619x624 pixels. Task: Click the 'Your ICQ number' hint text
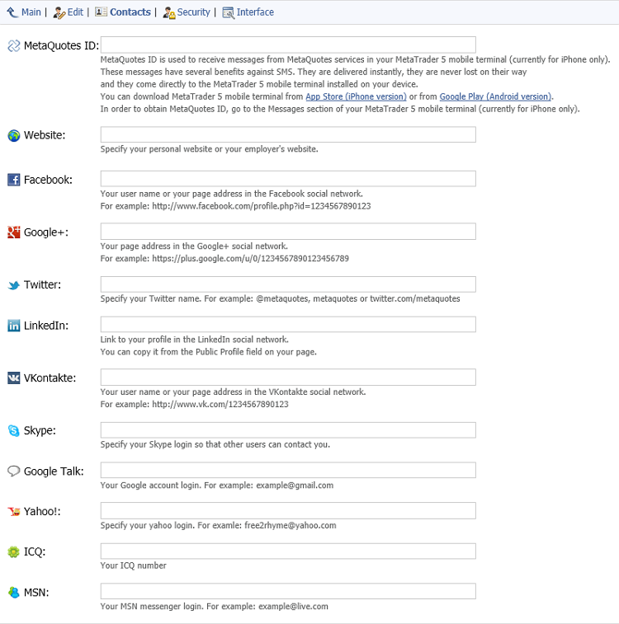coord(134,565)
